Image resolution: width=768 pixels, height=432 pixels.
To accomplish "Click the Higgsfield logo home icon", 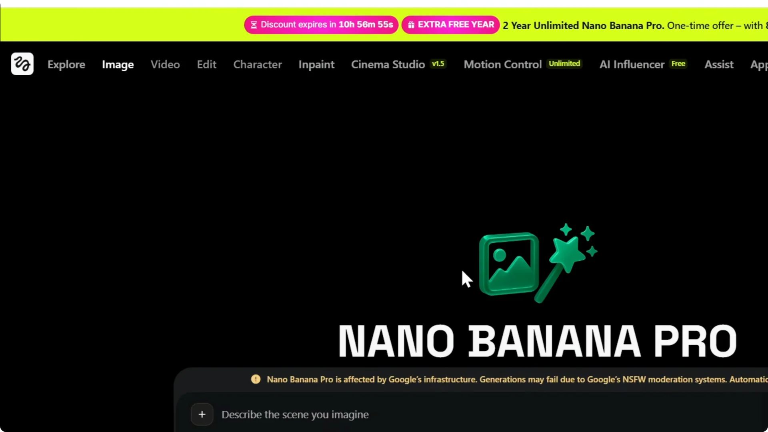I will click(22, 64).
